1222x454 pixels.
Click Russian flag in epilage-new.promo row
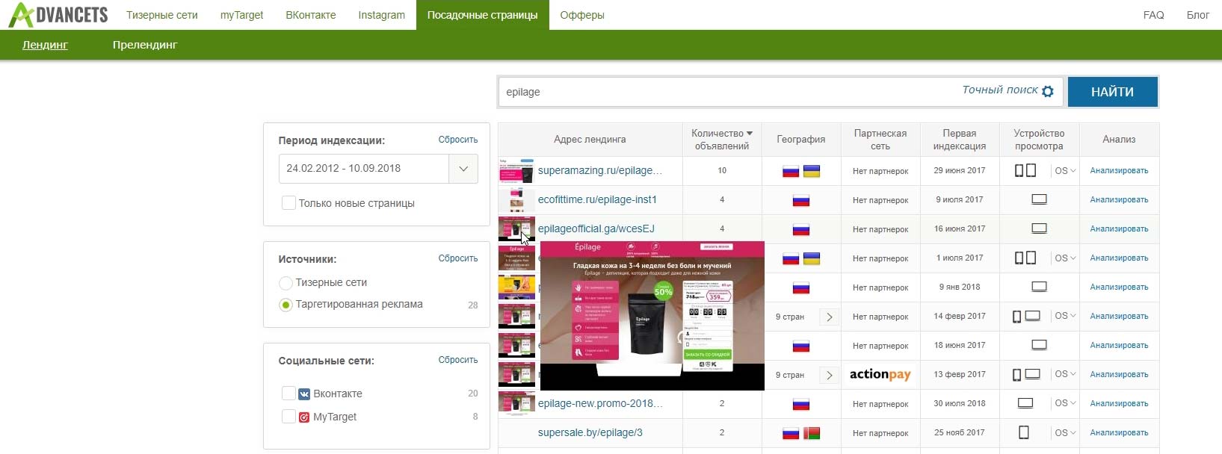801,404
